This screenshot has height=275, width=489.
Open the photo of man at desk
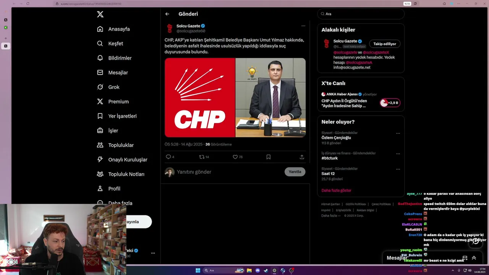[270, 97]
